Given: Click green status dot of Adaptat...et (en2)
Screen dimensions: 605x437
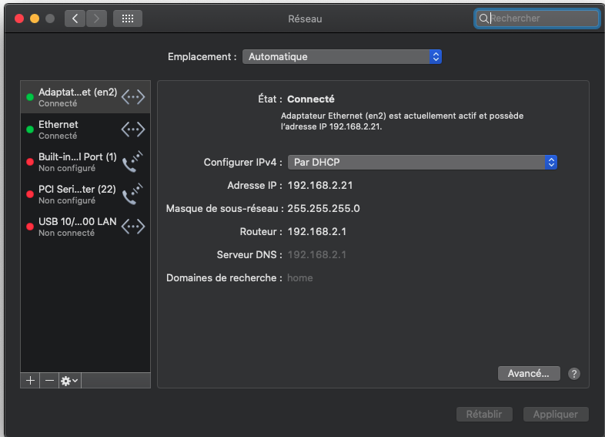Looking at the screenshot, I should coord(30,97).
